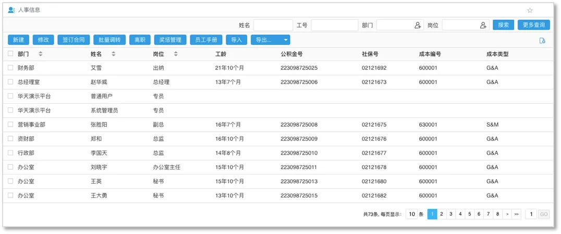
Task: Expand the 导出 dropdown arrow
Action: pyautogui.click(x=285, y=40)
